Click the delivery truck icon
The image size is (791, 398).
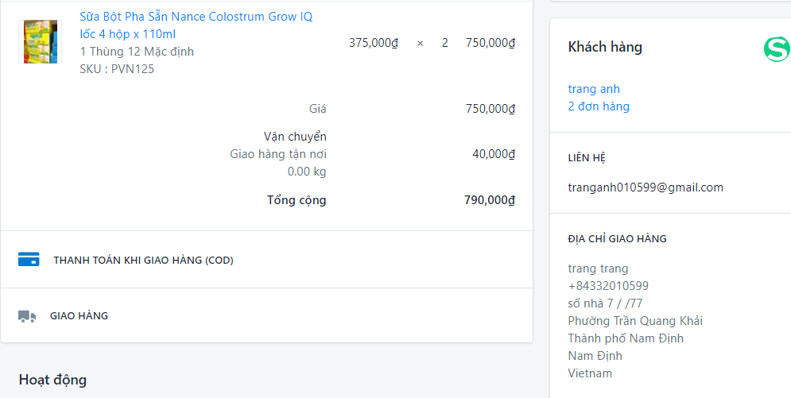pyautogui.click(x=27, y=316)
